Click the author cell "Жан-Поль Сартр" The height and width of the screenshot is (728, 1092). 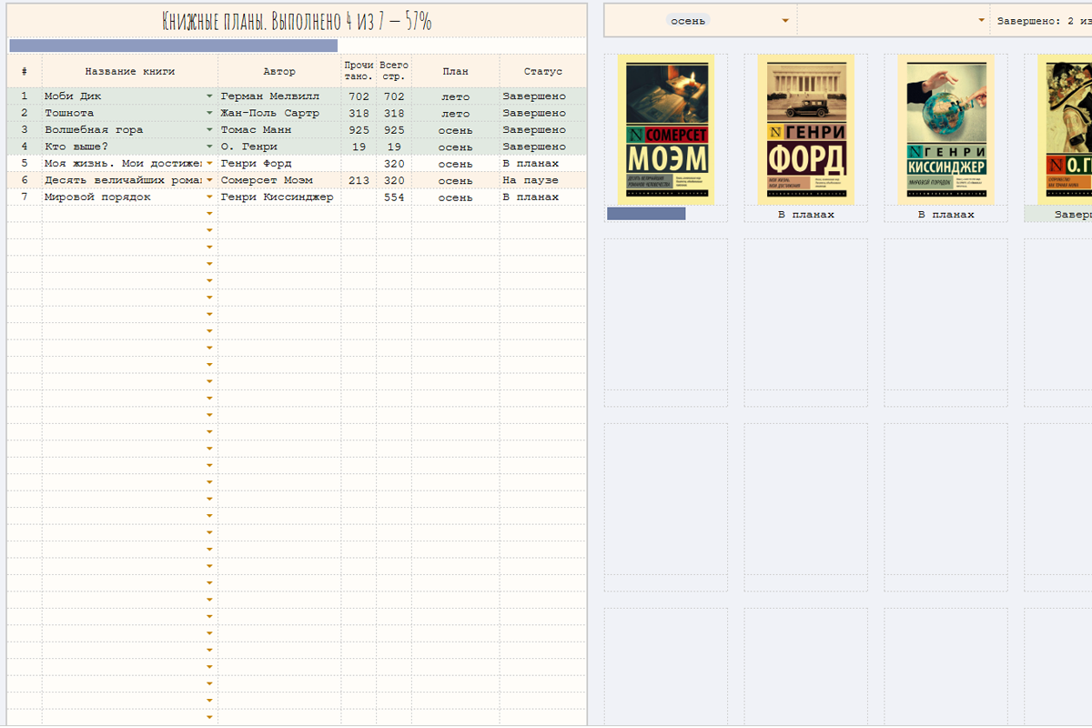click(279, 113)
